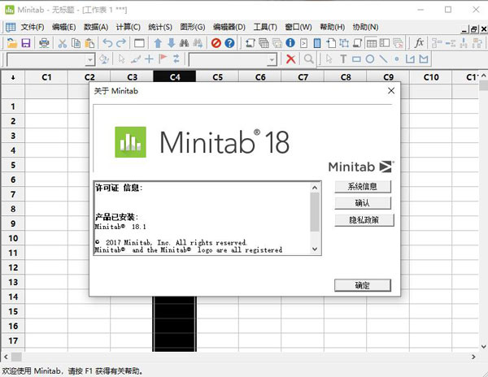Screen dimensions: 488x377
Task: Click the red cancel circle icon
Action: pyautogui.click(x=216, y=43)
